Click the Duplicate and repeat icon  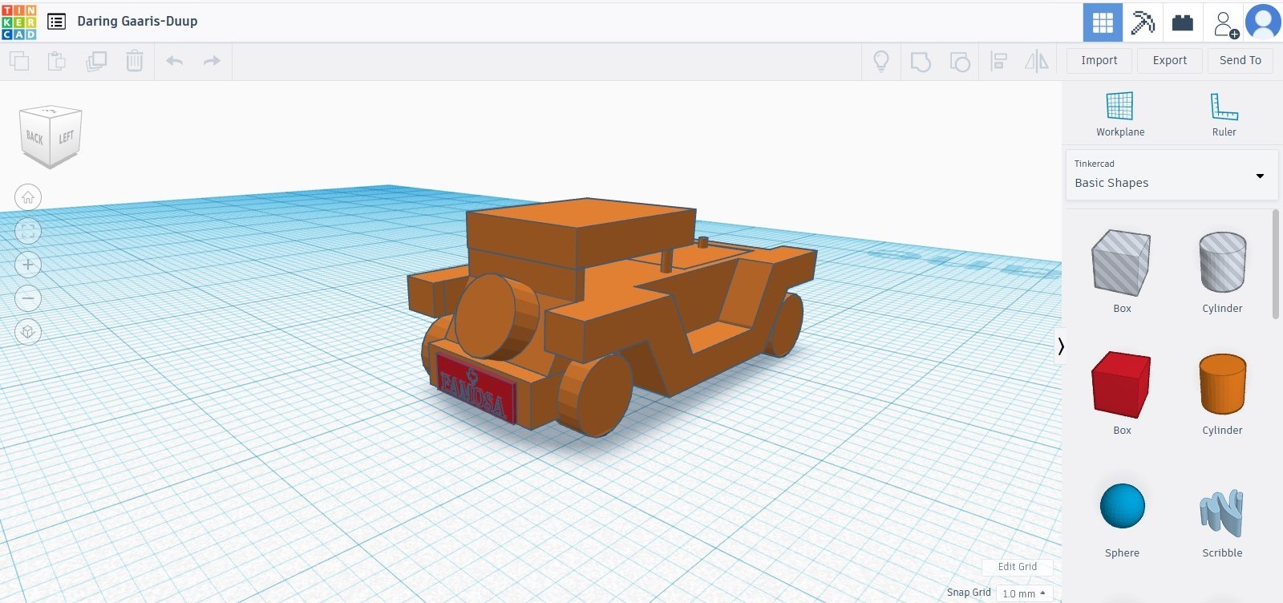(96, 61)
